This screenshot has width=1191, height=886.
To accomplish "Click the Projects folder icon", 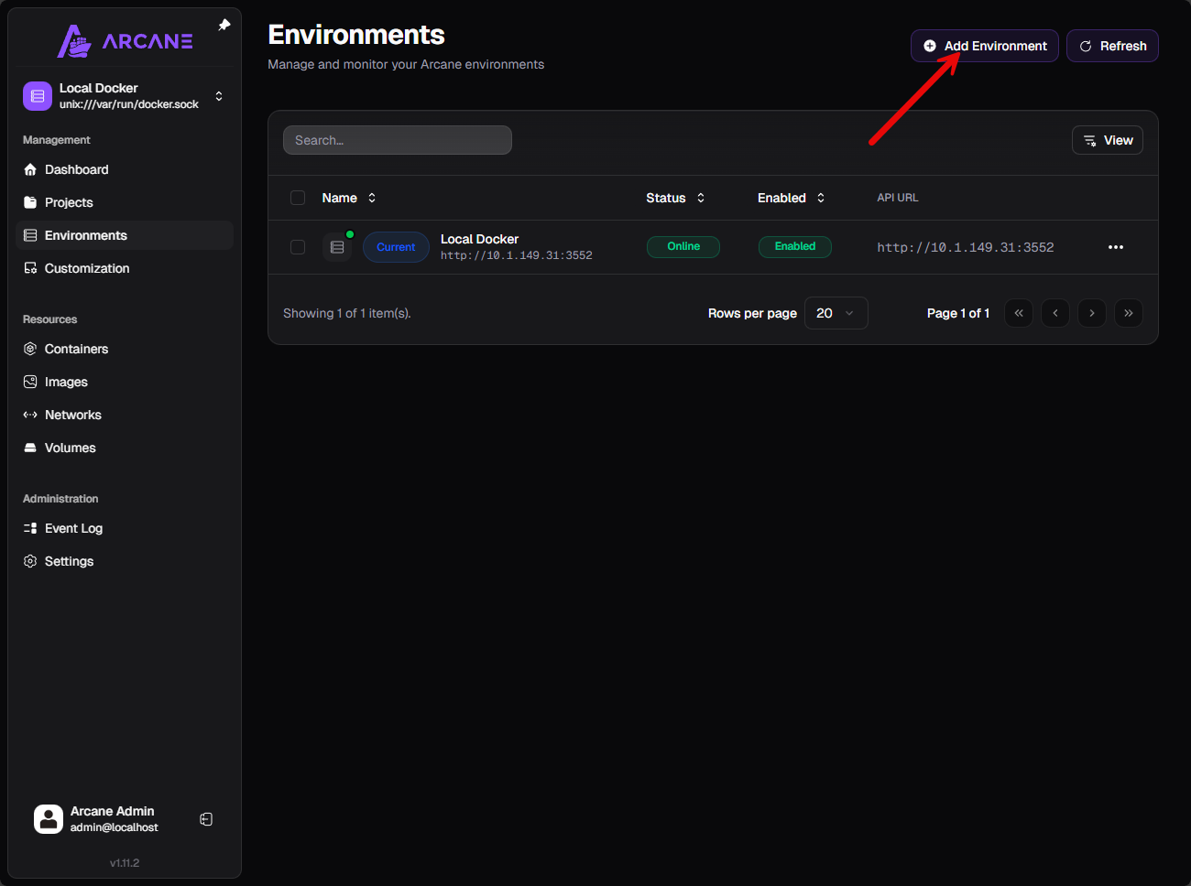I will (30, 202).
